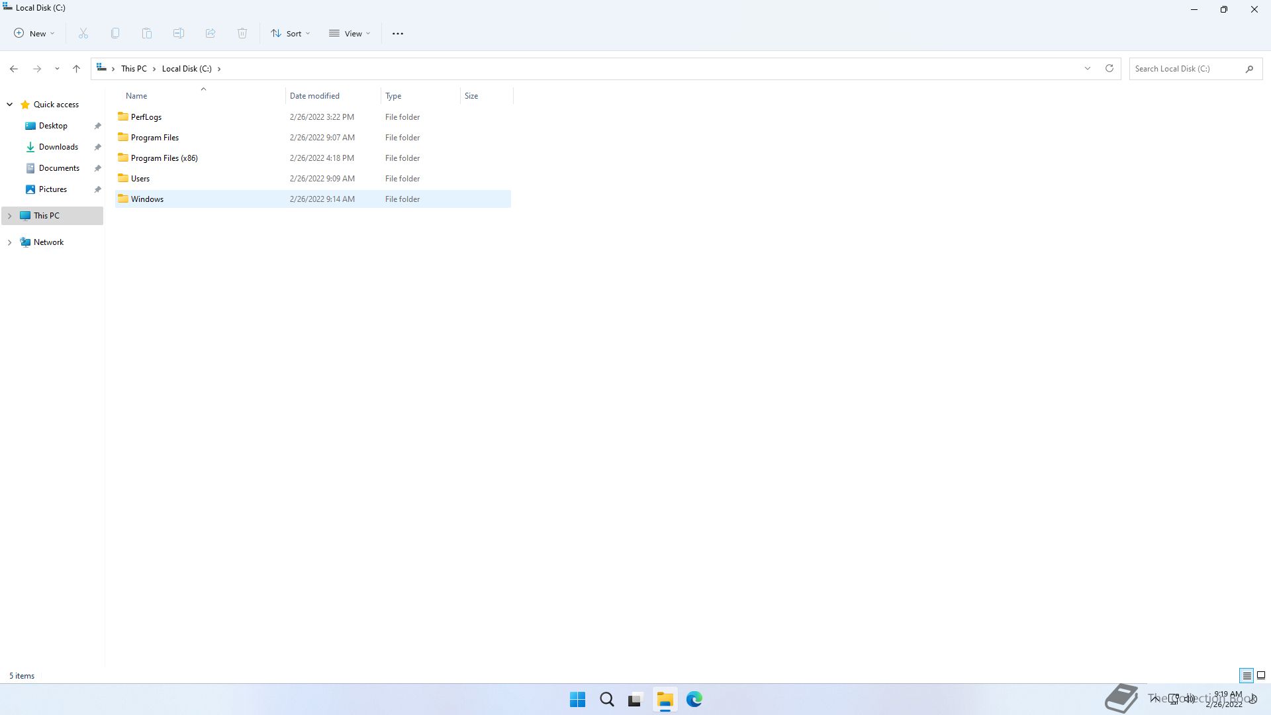Image resolution: width=1271 pixels, height=715 pixels.
Task: Navigate to This PC via the breadcrumb
Action: pos(133,68)
